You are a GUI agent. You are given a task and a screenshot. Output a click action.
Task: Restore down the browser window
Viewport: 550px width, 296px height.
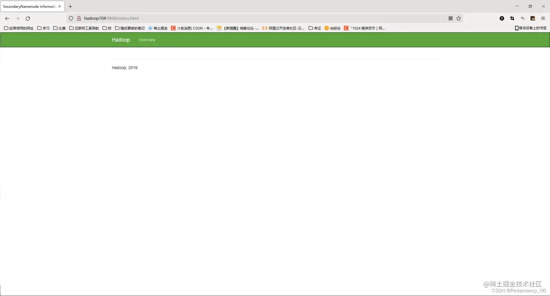530,6
